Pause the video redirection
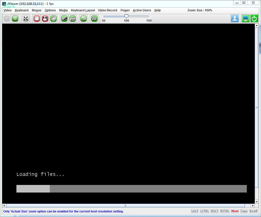This screenshot has width=261, height=217. 15,18
